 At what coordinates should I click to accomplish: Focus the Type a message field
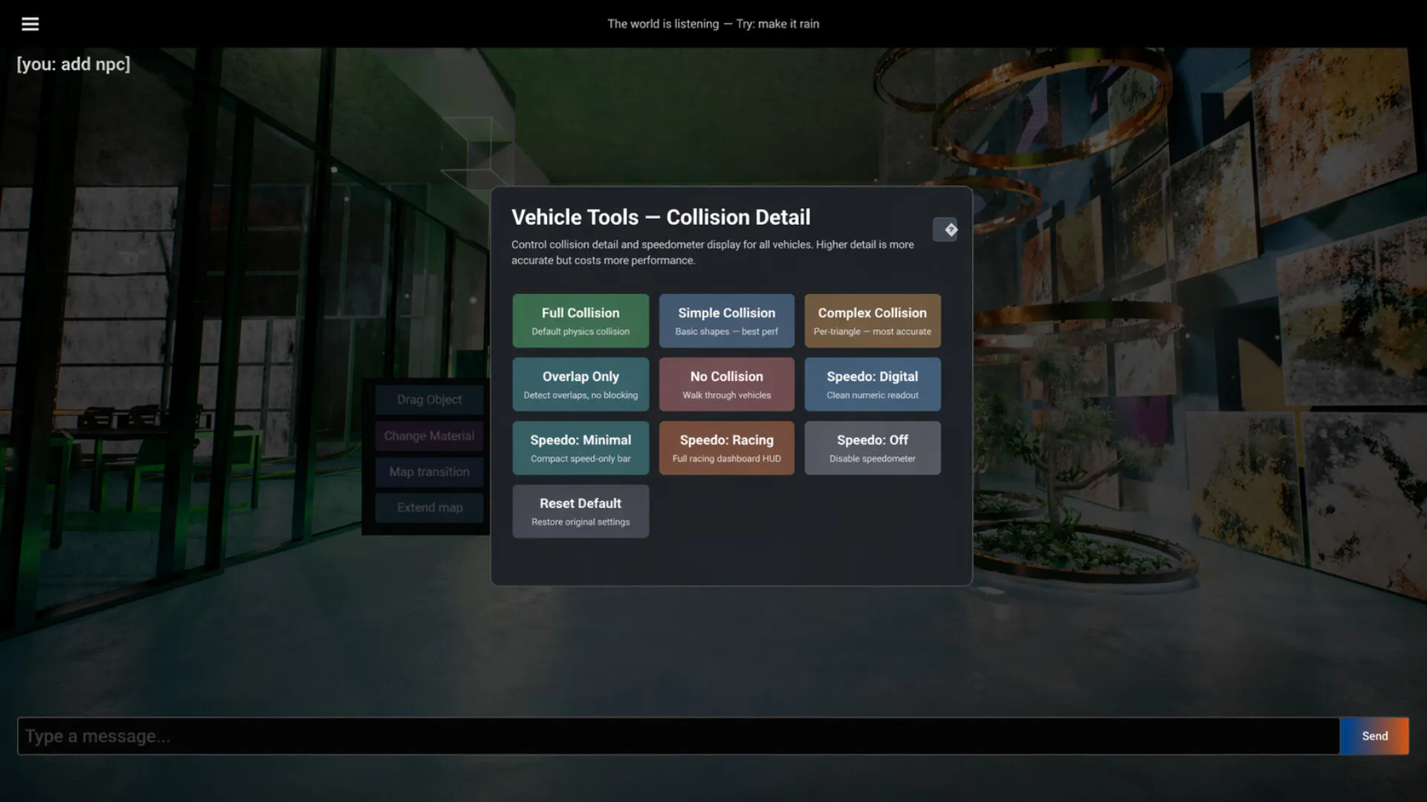679,736
